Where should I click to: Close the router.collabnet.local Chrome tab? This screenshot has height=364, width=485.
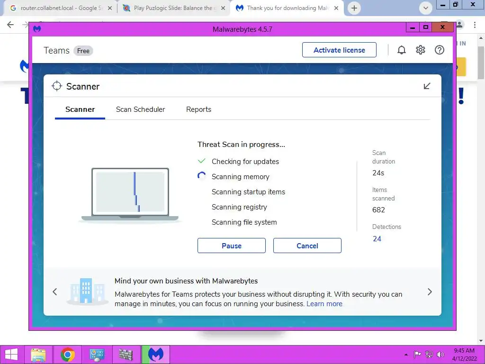click(x=110, y=8)
